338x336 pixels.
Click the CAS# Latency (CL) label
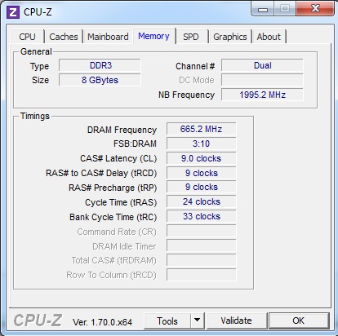118,158
